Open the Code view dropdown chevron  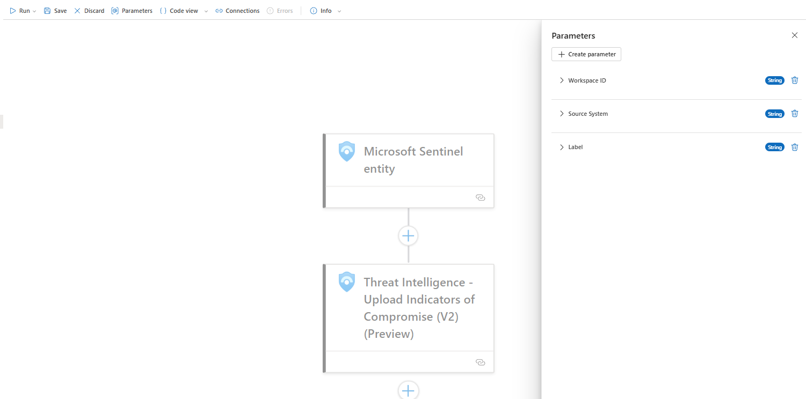coord(206,11)
